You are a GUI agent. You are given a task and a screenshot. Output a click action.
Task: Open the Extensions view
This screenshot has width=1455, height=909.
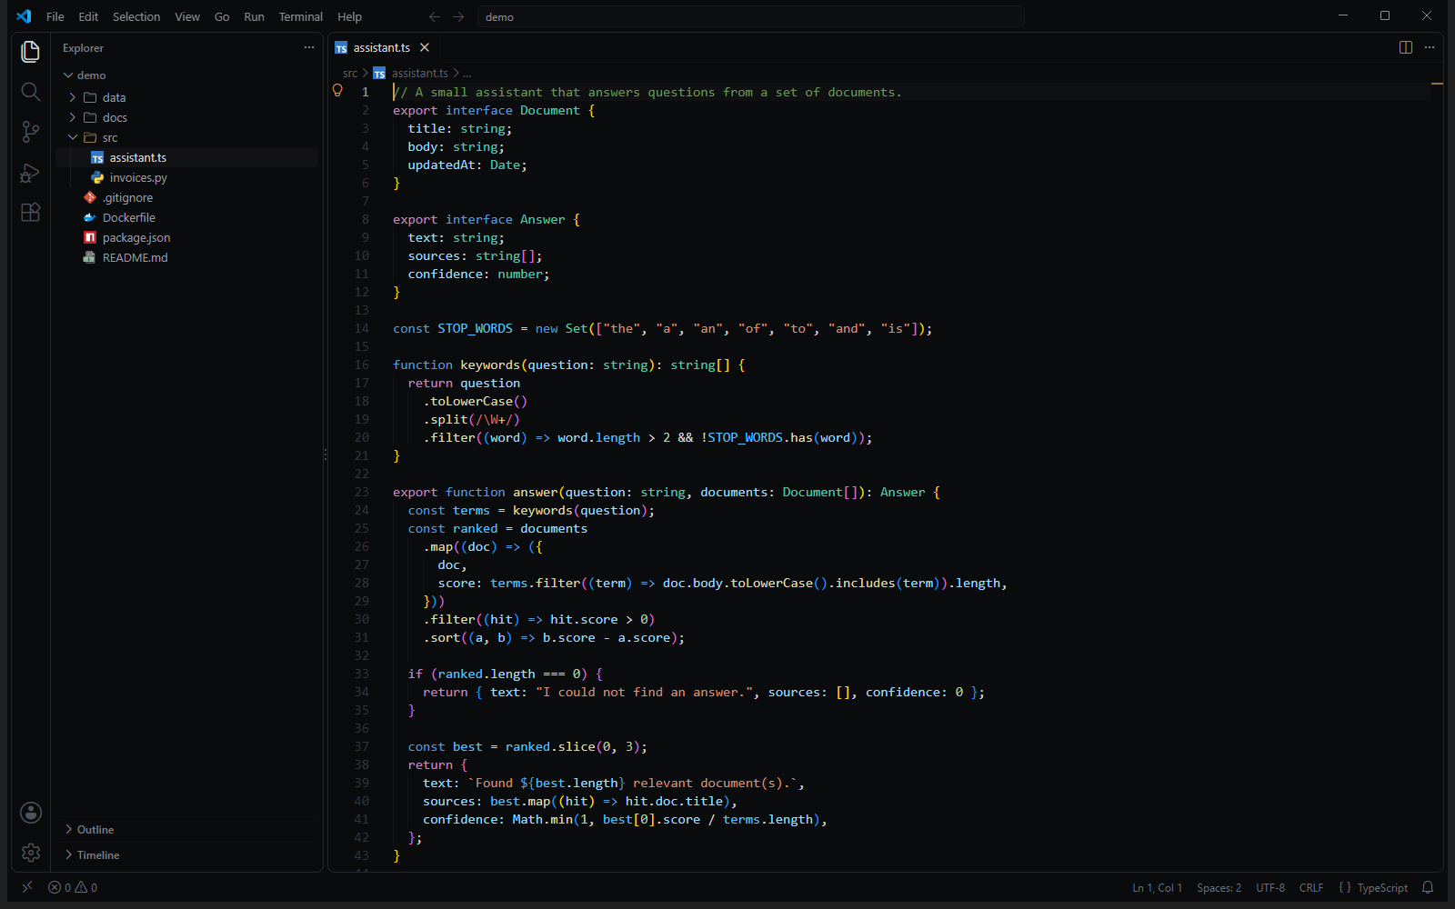coord(31,212)
